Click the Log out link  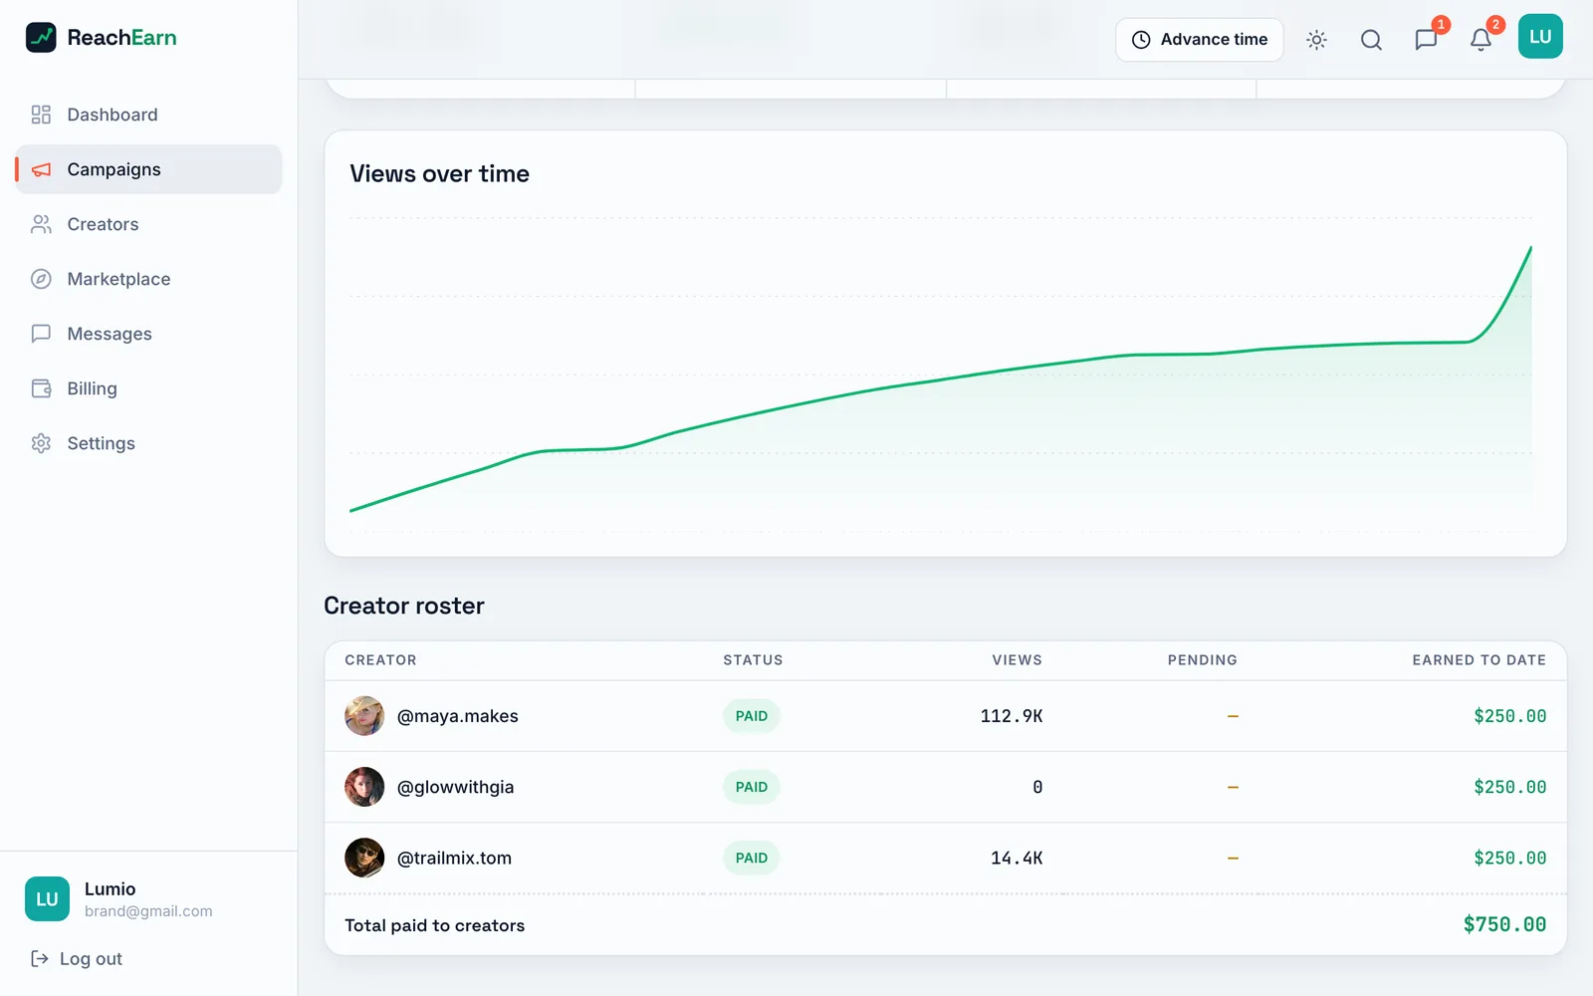77,959
